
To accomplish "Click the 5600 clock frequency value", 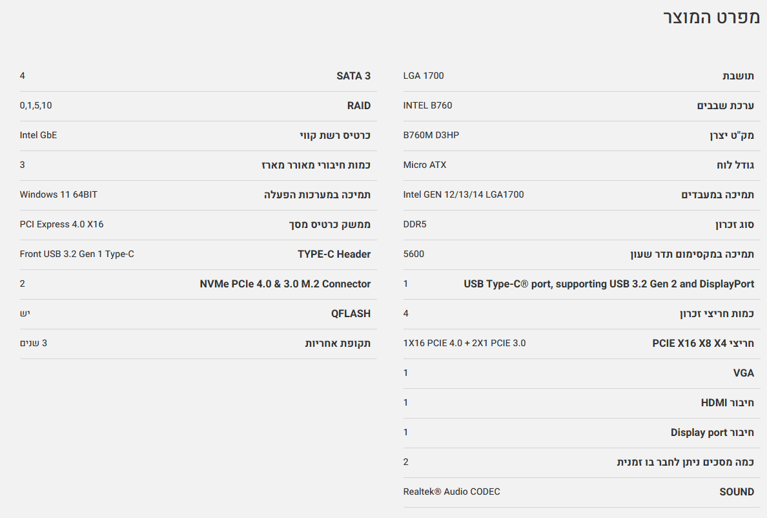I will tap(414, 254).
